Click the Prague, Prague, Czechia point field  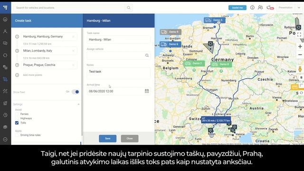49,65
